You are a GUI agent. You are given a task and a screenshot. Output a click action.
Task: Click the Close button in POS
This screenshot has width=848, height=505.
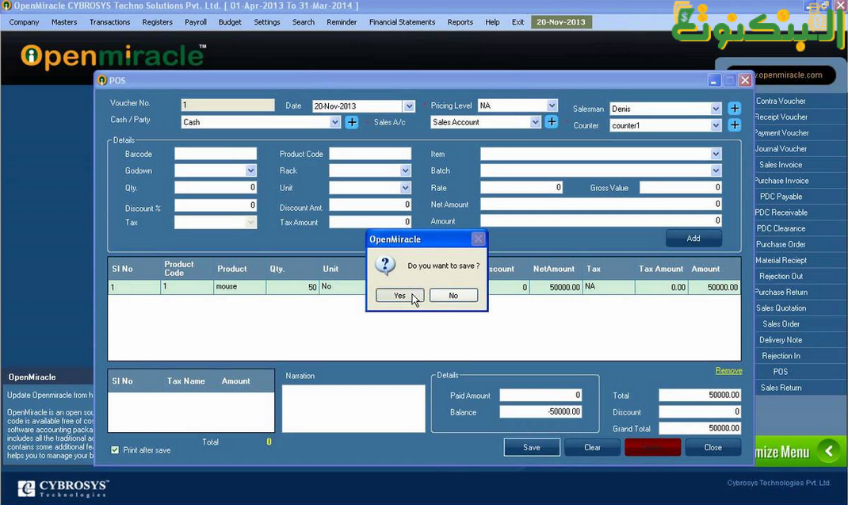[712, 447]
